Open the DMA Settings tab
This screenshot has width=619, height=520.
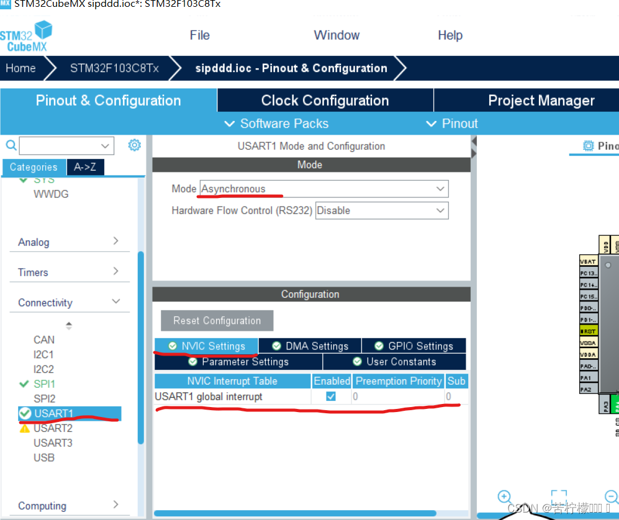click(310, 346)
